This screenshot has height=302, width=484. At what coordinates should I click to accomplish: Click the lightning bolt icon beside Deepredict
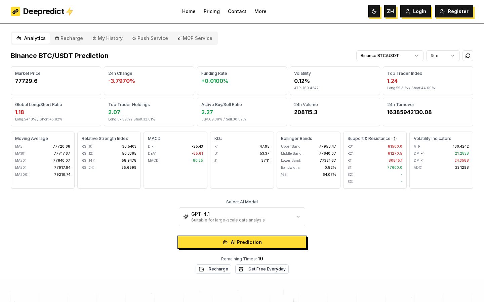tap(70, 11)
